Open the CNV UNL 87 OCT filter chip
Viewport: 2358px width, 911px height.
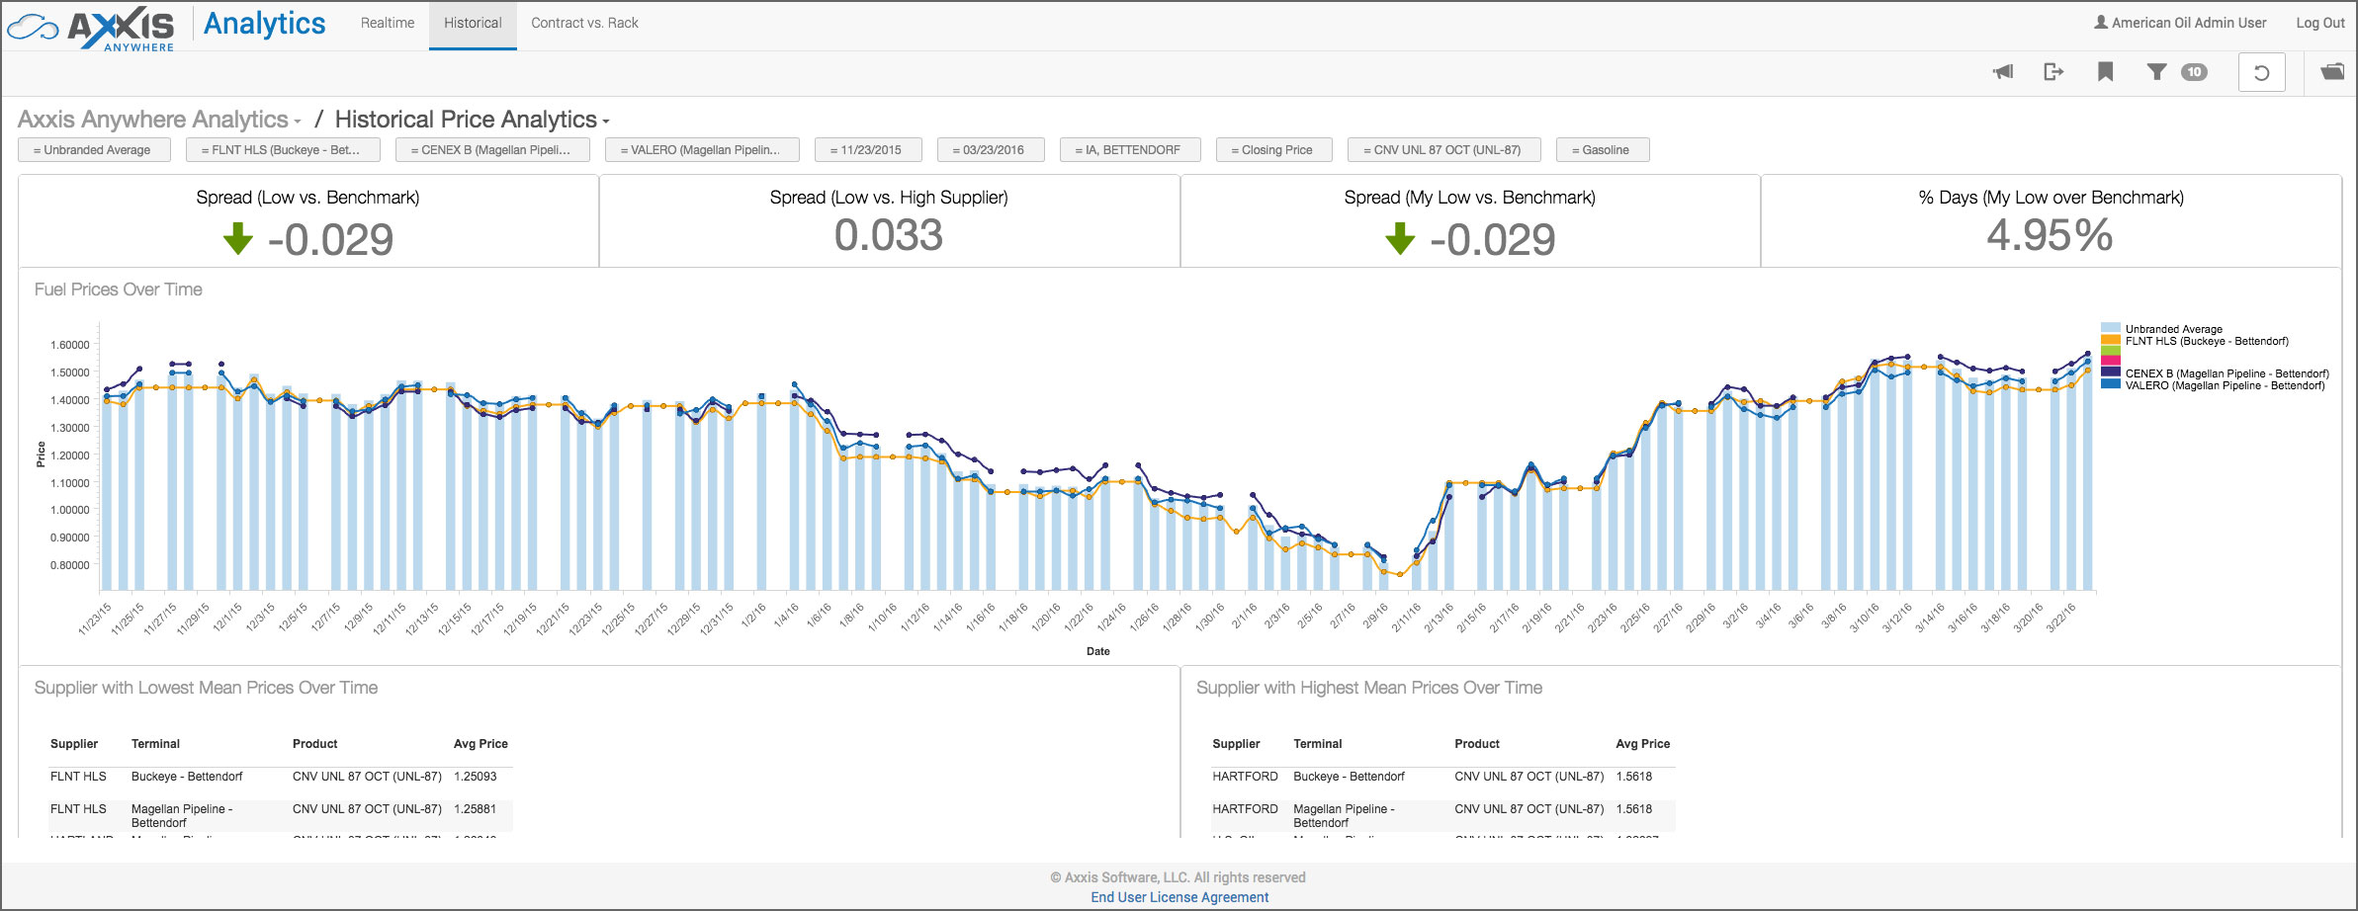(x=1444, y=150)
